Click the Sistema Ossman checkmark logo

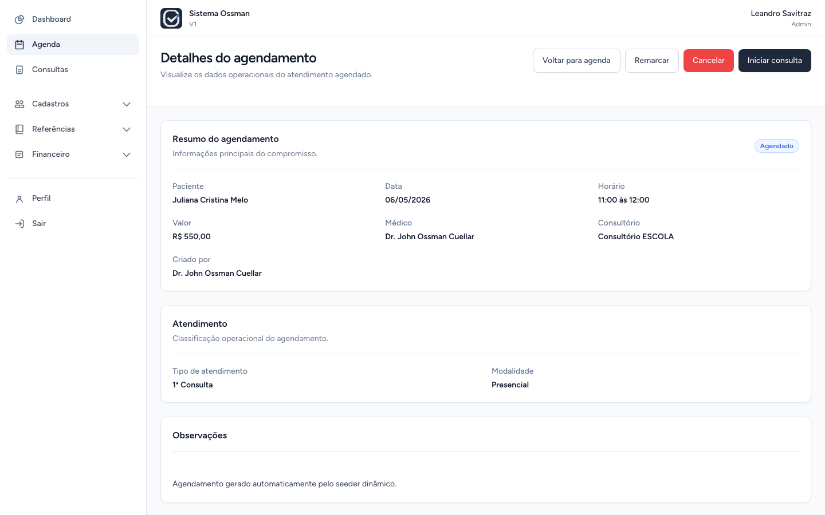[x=171, y=18]
